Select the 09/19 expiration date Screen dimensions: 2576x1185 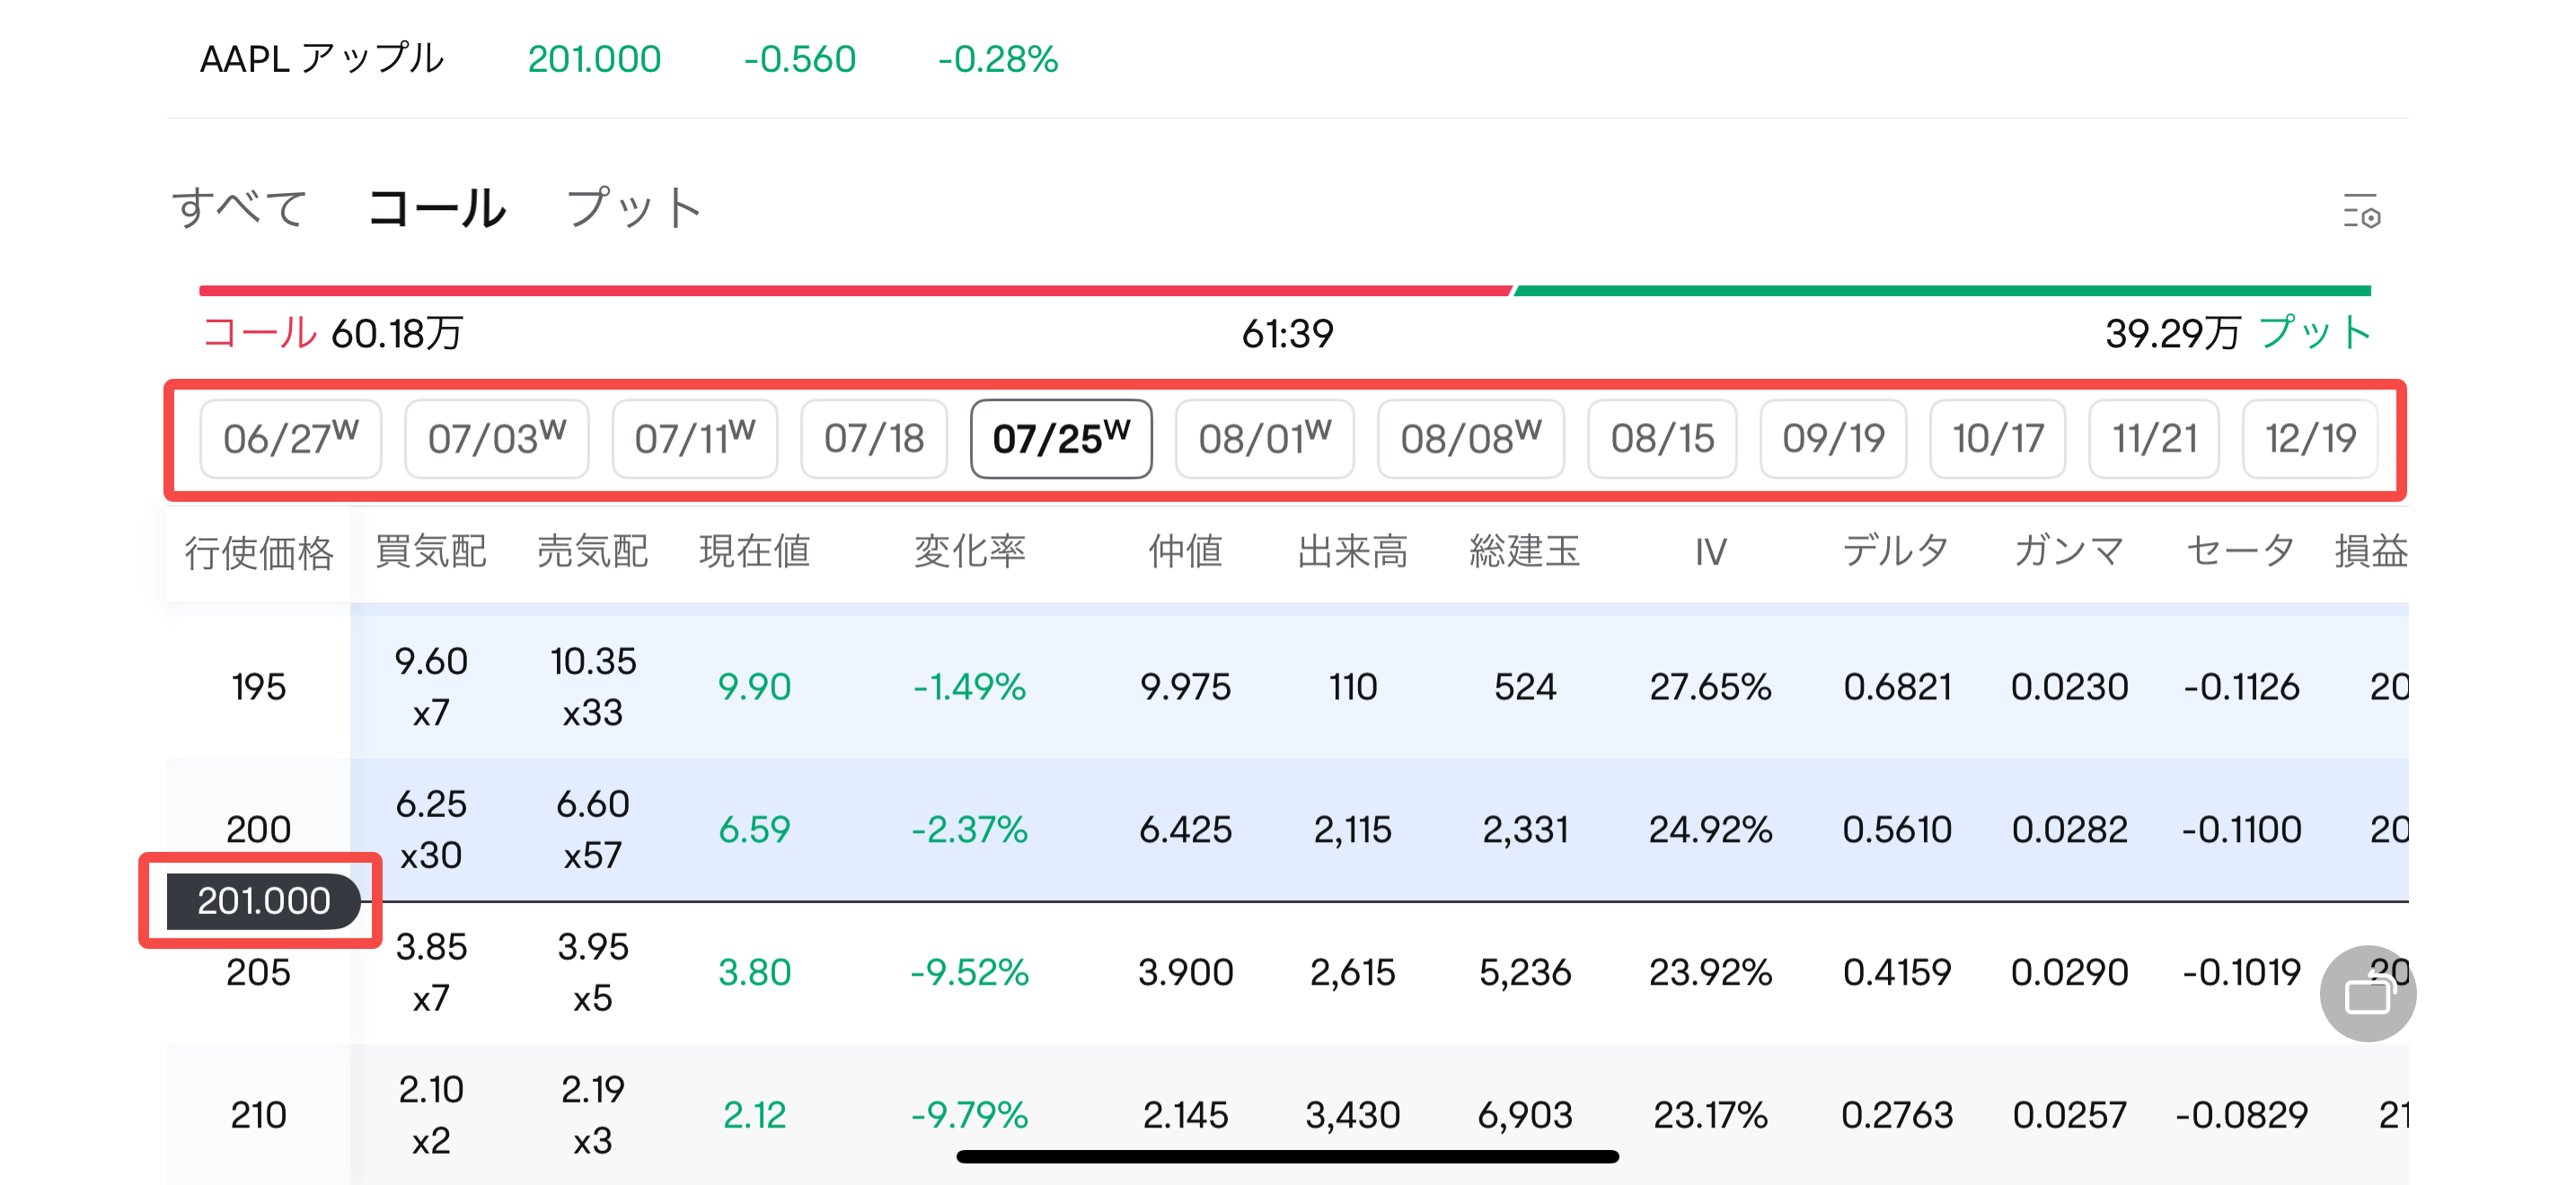coord(1832,439)
